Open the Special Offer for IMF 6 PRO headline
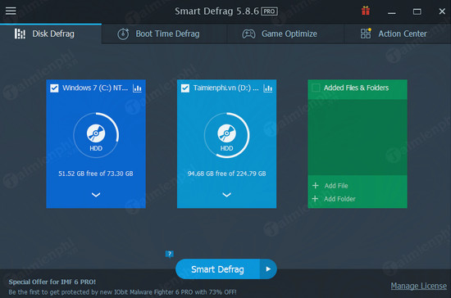Screen dimensions: 451x298 [52, 282]
